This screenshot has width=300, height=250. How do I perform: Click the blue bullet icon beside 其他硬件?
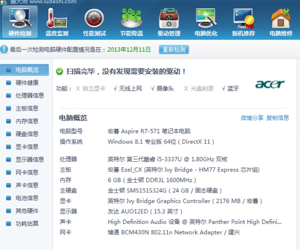[9, 211]
